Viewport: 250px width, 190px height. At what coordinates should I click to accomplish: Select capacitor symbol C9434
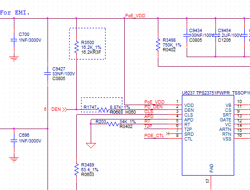click(x=187, y=35)
